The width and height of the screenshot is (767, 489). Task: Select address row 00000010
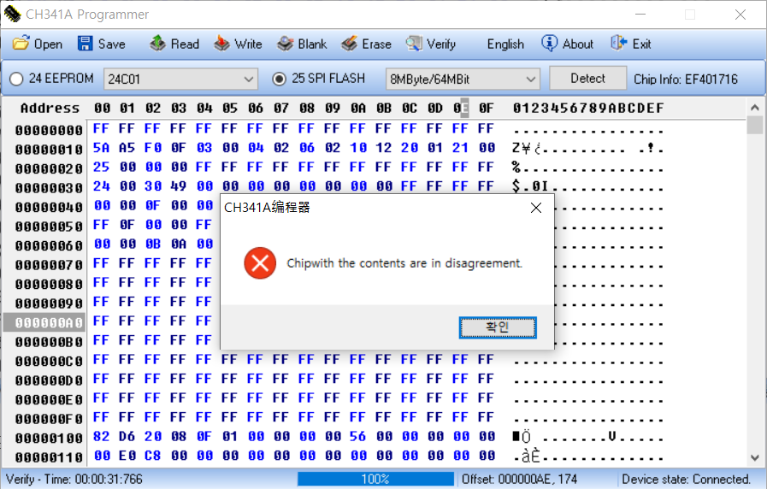49,149
